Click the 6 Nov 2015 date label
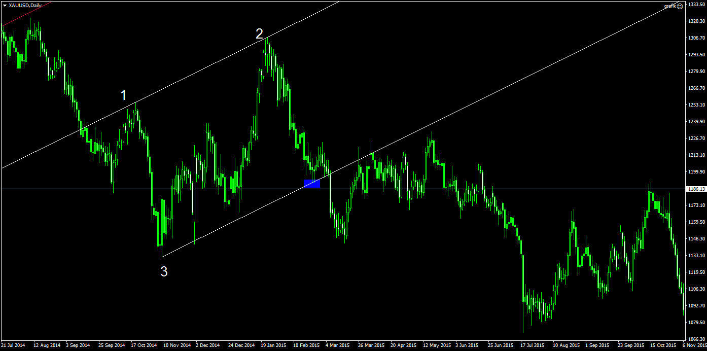707x351 pixels. pyautogui.click(x=695, y=345)
